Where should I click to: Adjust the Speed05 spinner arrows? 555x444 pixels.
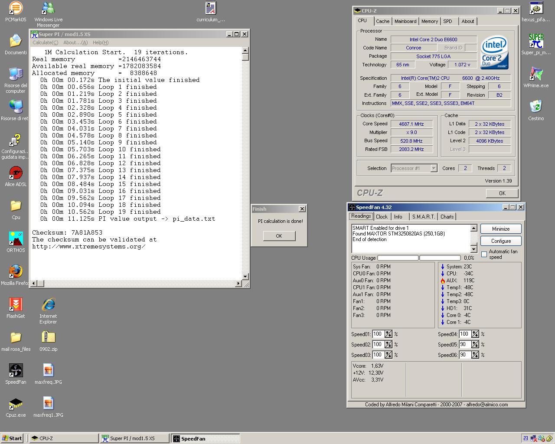(475, 345)
